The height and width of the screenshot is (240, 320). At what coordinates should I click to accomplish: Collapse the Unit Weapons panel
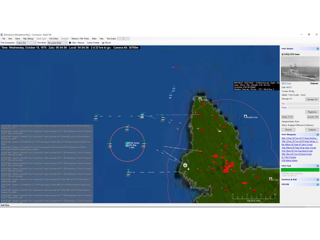[x=317, y=135]
